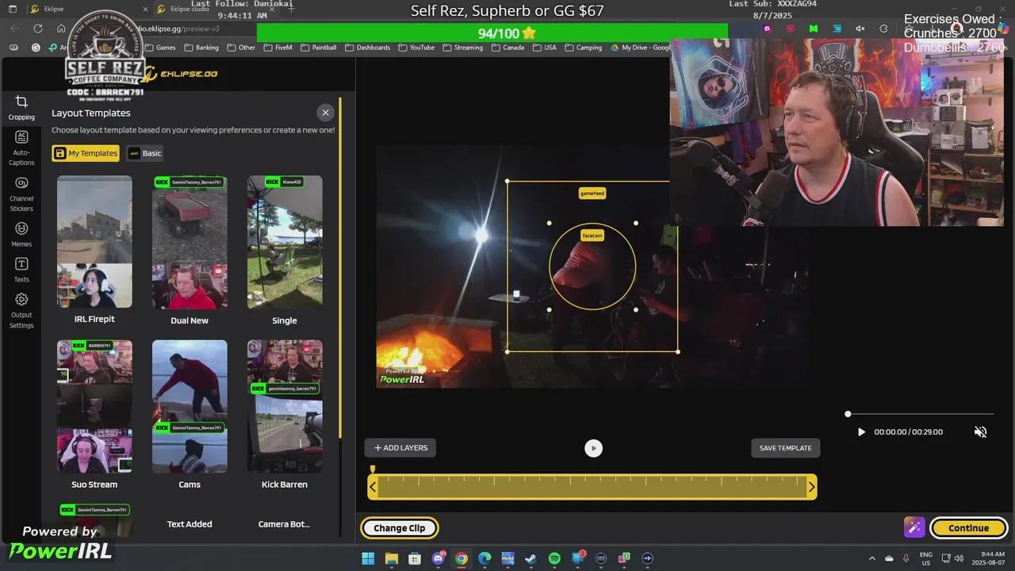Open the FiveM bookmarks folder
1015x571 pixels.
[x=278, y=48]
